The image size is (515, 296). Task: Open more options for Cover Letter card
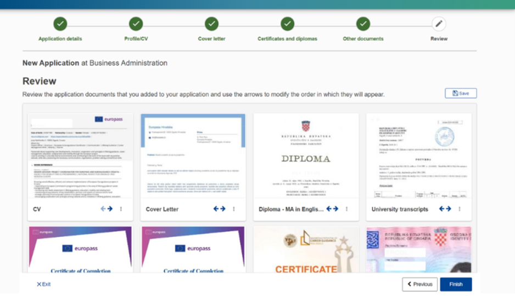(234, 209)
